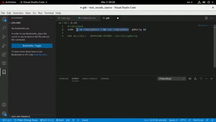This screenshot has height=122, width=216.
Task: Open CMake/Build output channel dropdown
Action: point(171,79)
